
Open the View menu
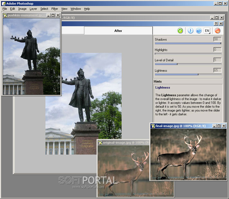click(x=64, y=9)
